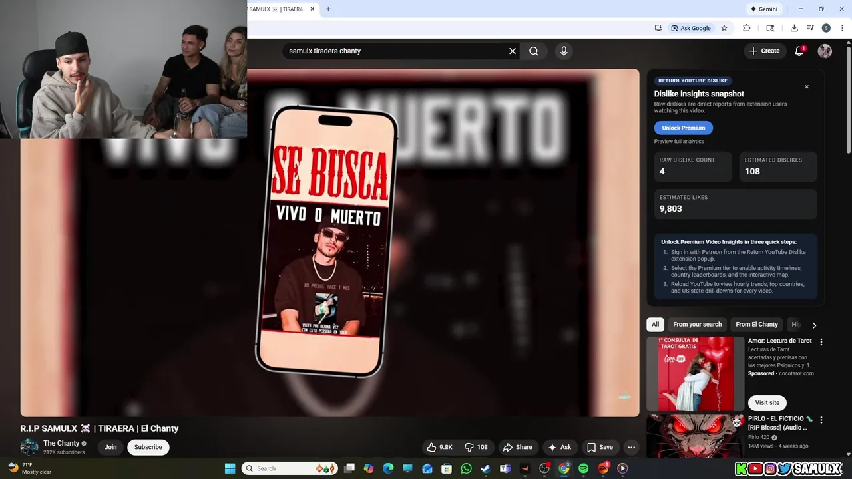Dislike the video with thumbs down
852x479 pixels.
pos(476,447)
